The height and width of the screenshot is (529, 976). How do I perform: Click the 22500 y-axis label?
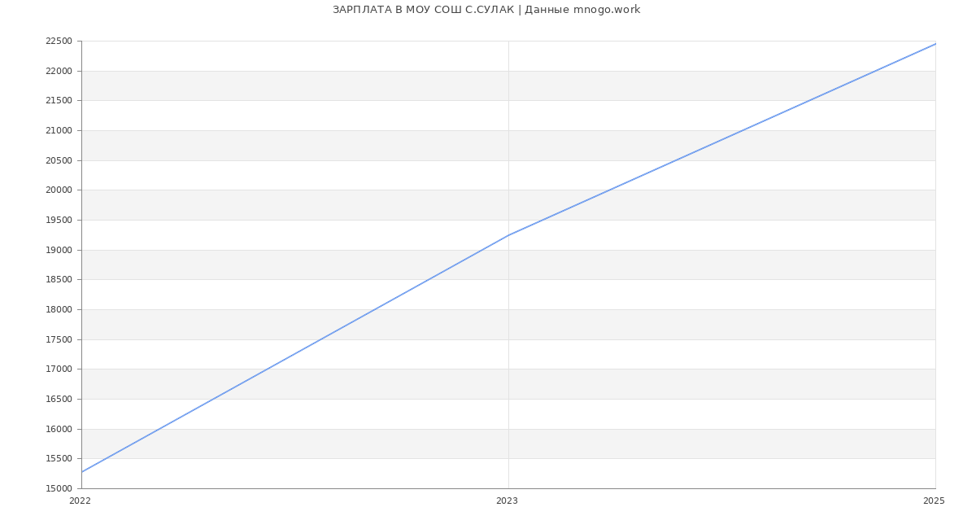point(59,42)
